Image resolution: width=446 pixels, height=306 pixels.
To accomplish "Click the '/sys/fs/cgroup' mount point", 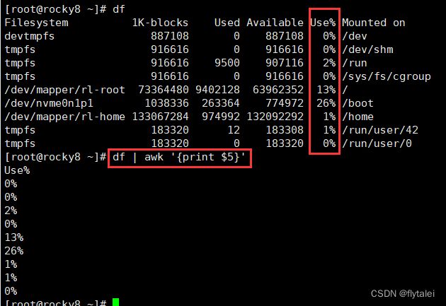I will [x=387, y=76].
